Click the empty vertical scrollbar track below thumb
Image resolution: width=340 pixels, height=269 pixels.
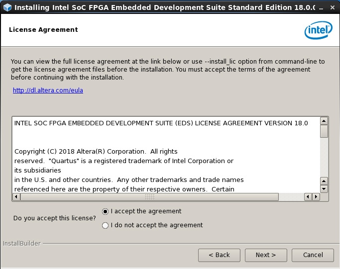(x=324, y=158)
